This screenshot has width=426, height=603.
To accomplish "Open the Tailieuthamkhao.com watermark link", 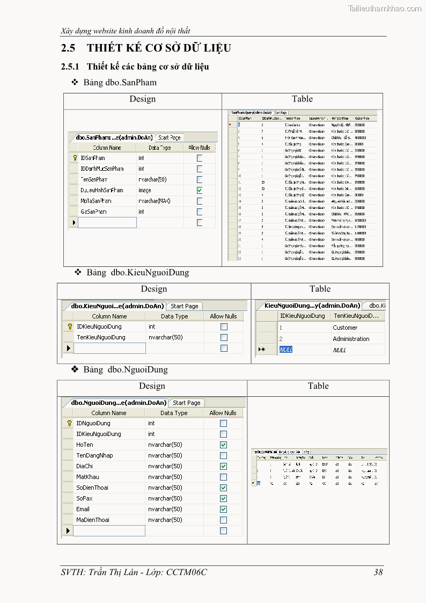I will pos(384,8).
